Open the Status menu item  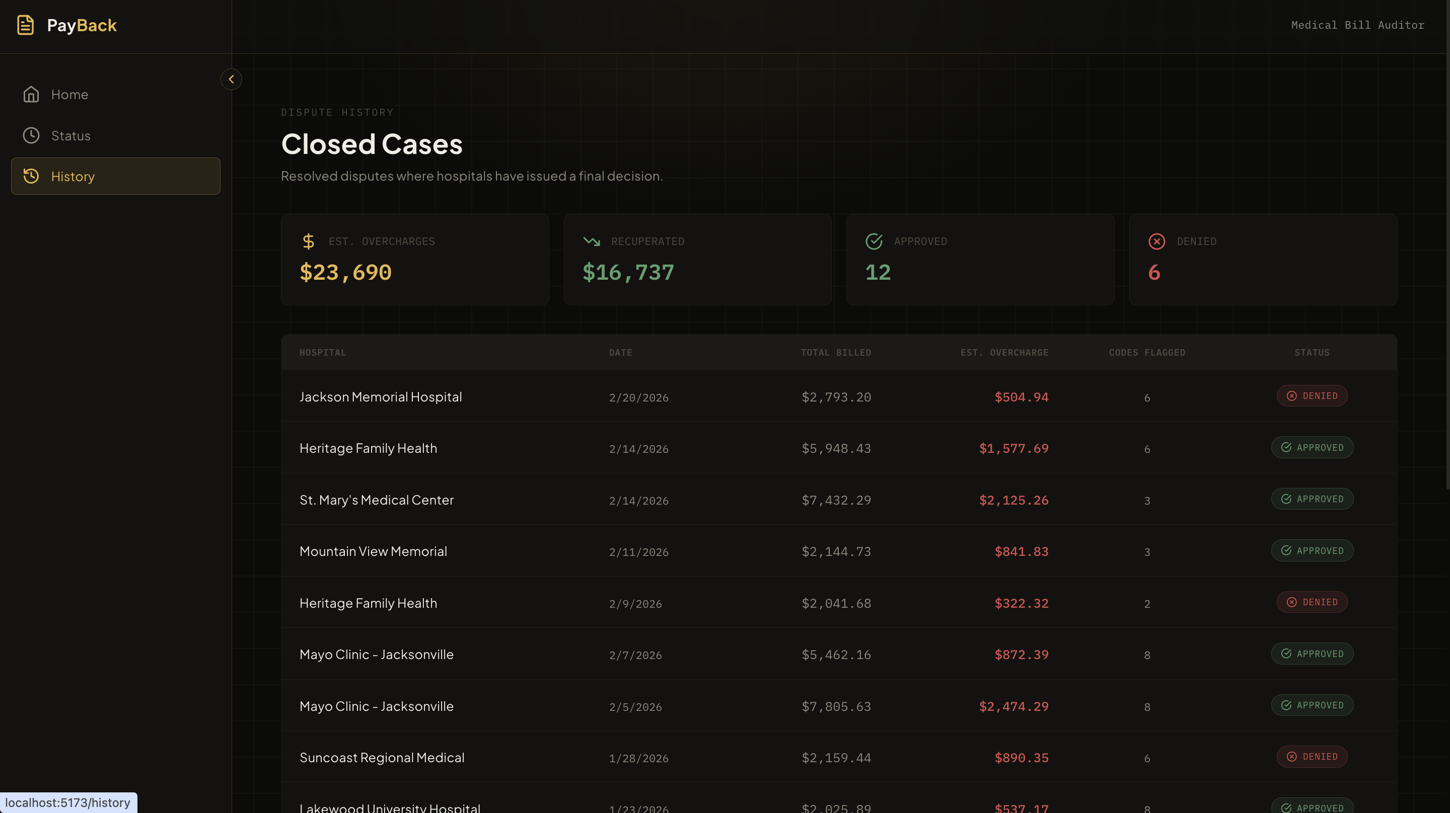(x=71, y=136)
